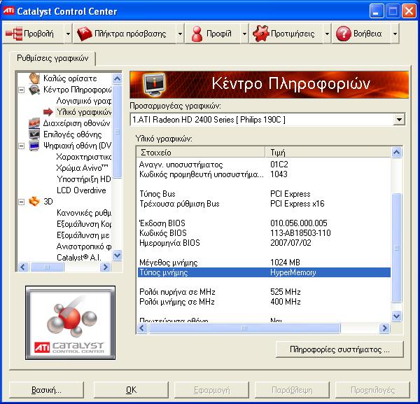Minimize the Catalyst Control Center window
Image resolution: width=420 pixels, height=404 pixels.
[x=376, y=11]
